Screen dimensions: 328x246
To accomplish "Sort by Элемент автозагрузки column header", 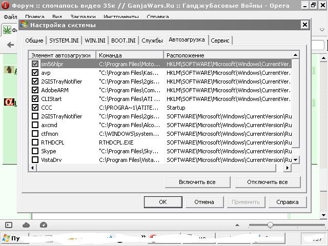I will [62, 55].
